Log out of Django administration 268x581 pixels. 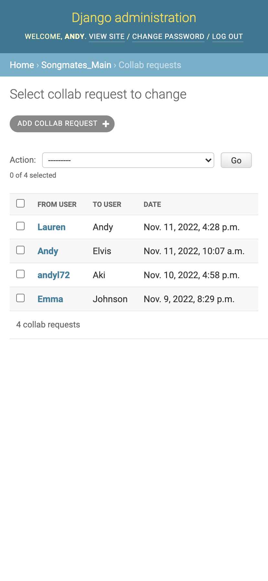(228, 37)
